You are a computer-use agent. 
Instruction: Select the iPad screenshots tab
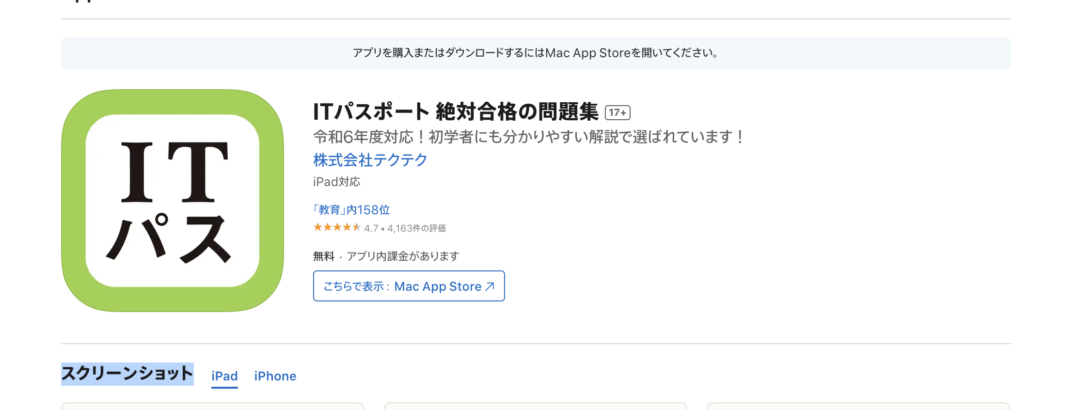(x=224, y=376)
